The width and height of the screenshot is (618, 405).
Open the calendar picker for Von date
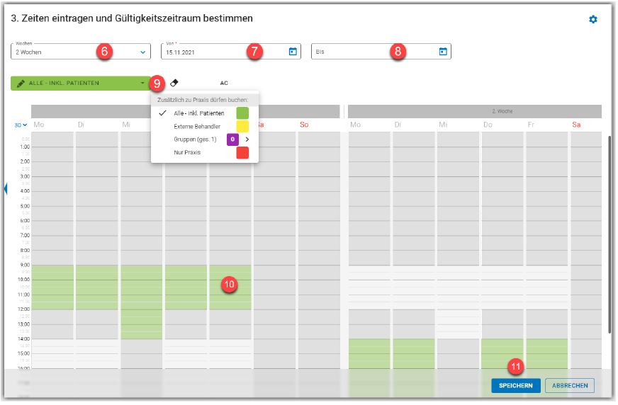point(293,52)
